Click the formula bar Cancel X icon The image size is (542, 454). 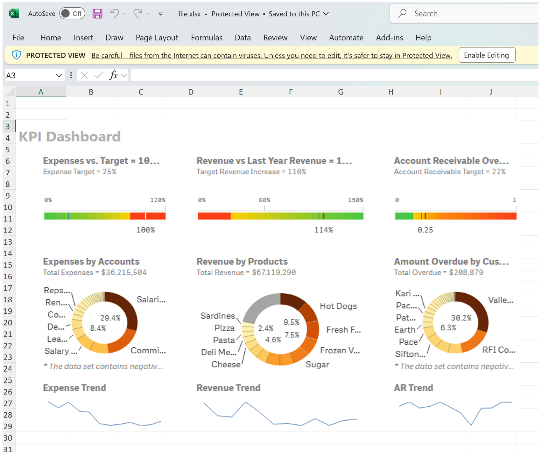84,75
